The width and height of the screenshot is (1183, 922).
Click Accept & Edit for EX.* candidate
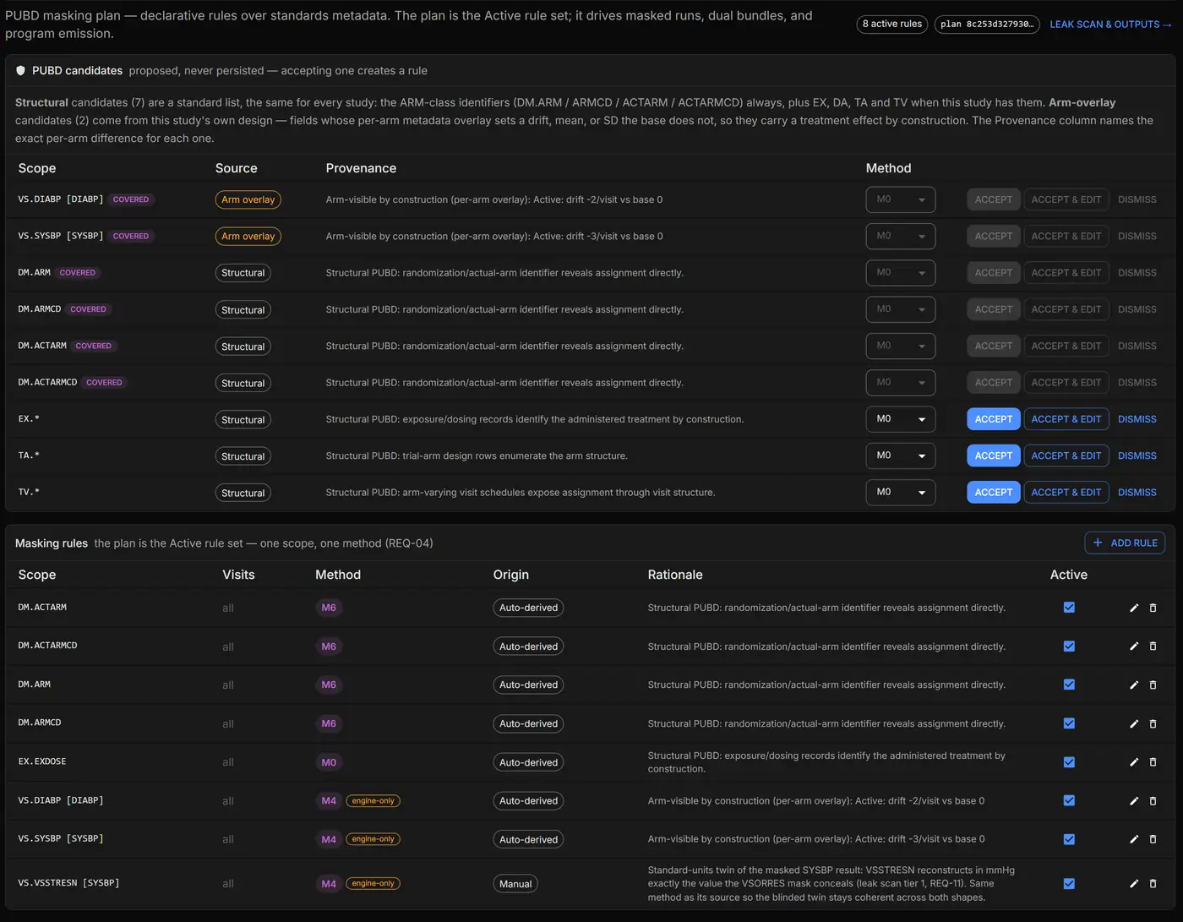pos(1066,419)
